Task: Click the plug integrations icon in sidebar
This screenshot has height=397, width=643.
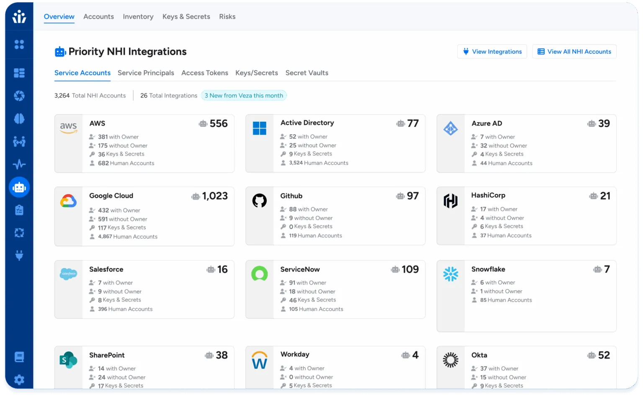Action: click(19, 255)
